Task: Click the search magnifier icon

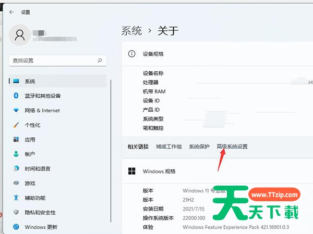Action: pos(100,60)
